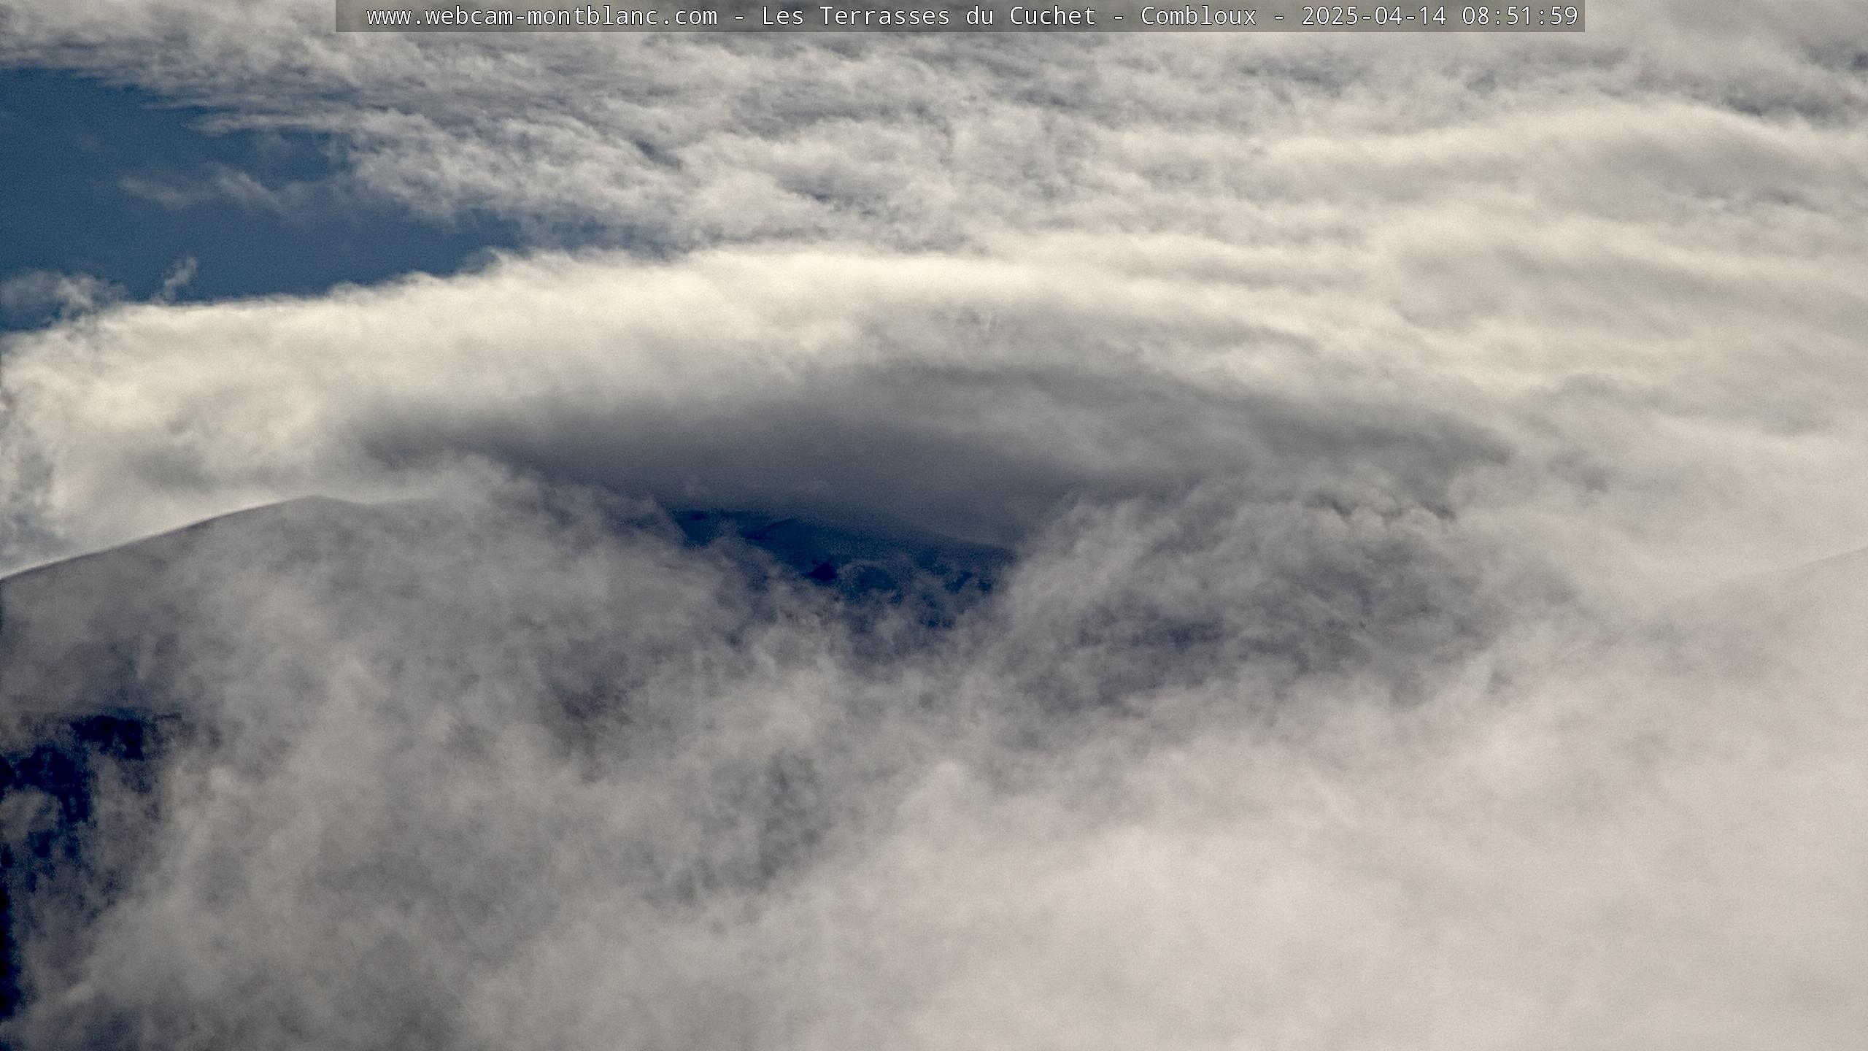Click the 'Combloux' location label
The height and width of the screenshot is (1051, 1868).
click(x=1198, y=16)
